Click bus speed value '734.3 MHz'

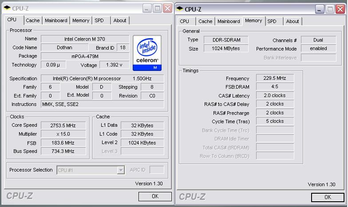click(x=63, y=151)
